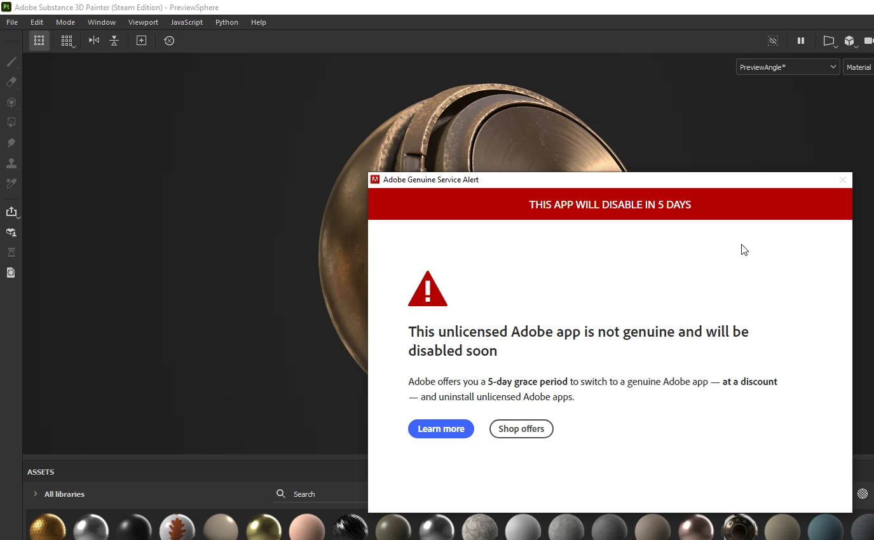
Task: Open the Material channel dropdown
Action: click(859, 67)
